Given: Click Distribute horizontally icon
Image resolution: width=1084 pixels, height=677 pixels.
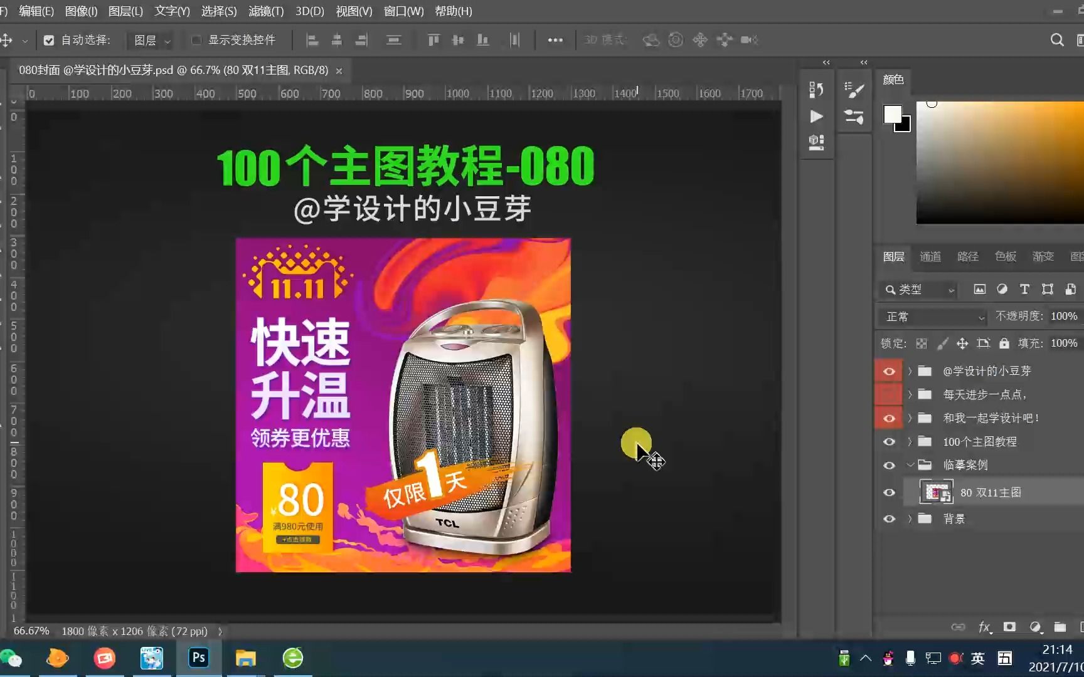Looking at the screenshot, I should [x=514, y=40].
